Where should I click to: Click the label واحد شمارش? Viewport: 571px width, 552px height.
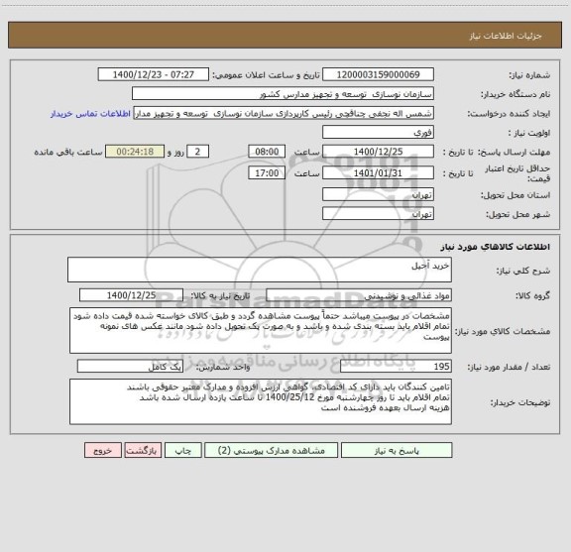coord(223,367)
